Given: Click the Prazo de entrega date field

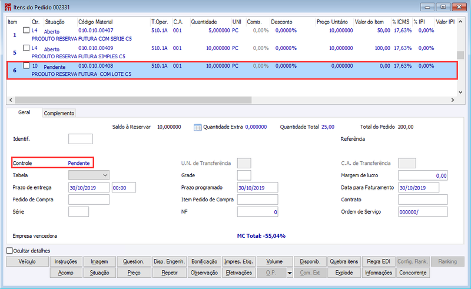Looking at the screenshot, I should click(x=89, y=187).
